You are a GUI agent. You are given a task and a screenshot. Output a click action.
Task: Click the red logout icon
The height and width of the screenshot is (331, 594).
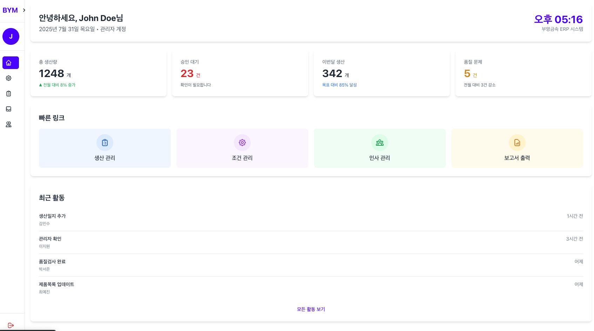[x=11, y=325]
